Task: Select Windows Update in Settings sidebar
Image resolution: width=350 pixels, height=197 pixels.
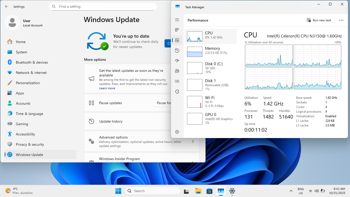Action: [x=40, y=154]
